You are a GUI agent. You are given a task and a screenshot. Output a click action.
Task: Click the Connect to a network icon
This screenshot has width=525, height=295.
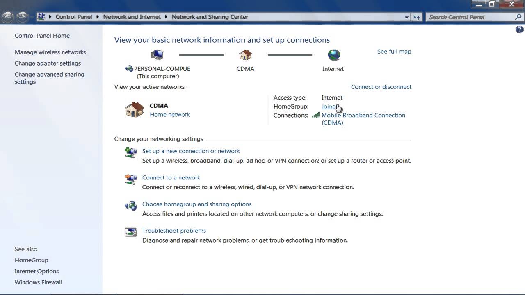point(130,179)
